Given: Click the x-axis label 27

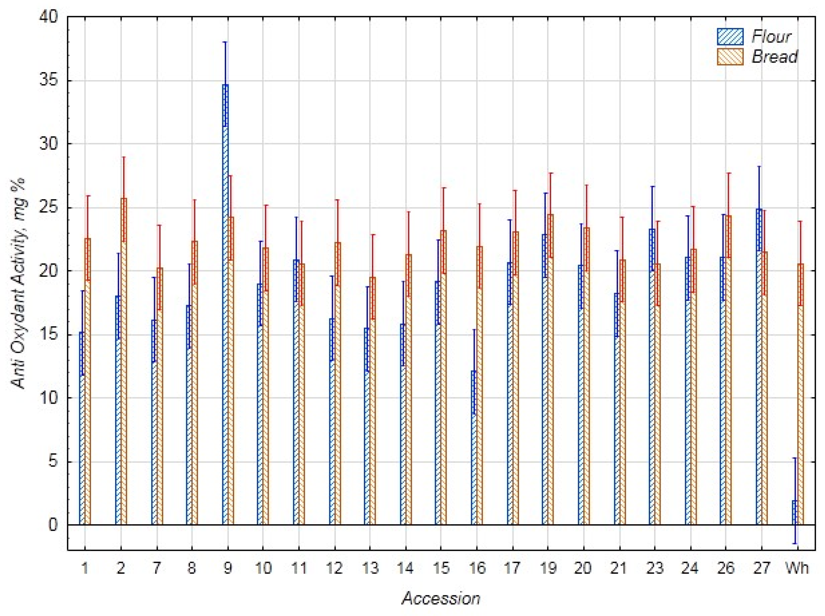Looking at the screenshot, I should pos(761,568).
